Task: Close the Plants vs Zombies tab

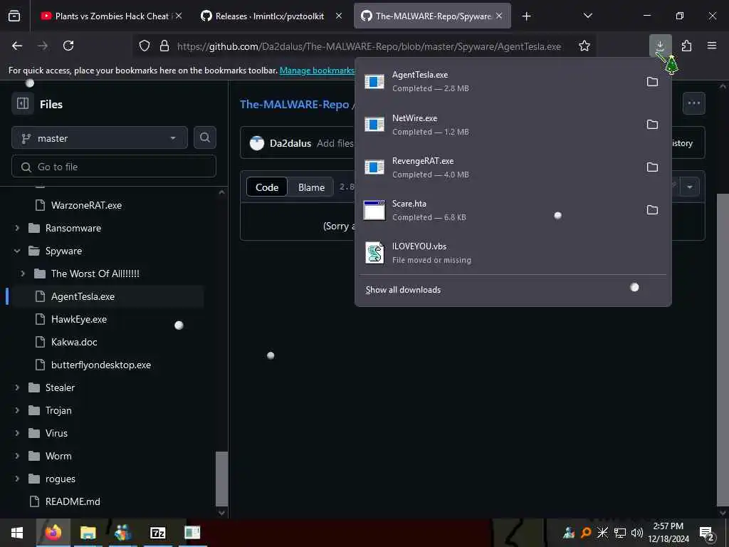Action: coord(179,16)
